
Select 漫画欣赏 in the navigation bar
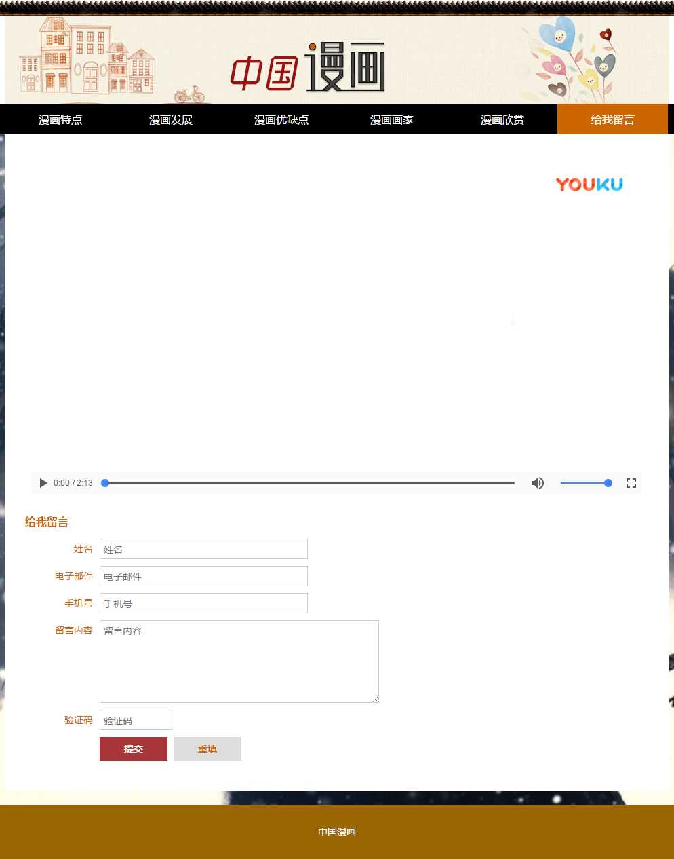click(502, 120)
